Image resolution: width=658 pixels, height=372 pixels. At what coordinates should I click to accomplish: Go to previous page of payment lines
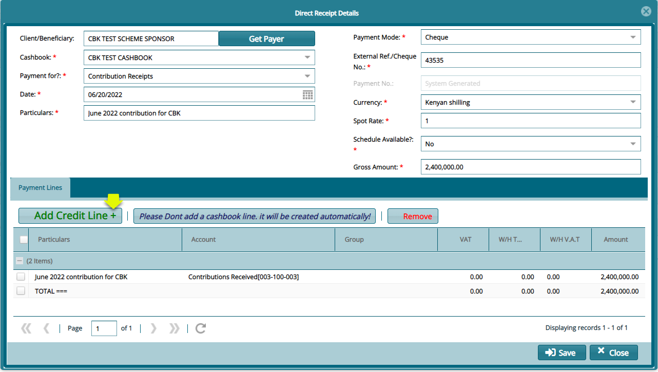pyautogui.click(x=46, y=328)
